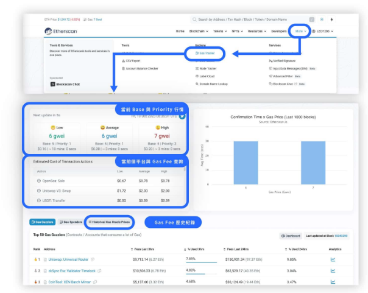Click the Etherscan logo
This screenshot has width=368, height=293.
(x=61, y=31)
